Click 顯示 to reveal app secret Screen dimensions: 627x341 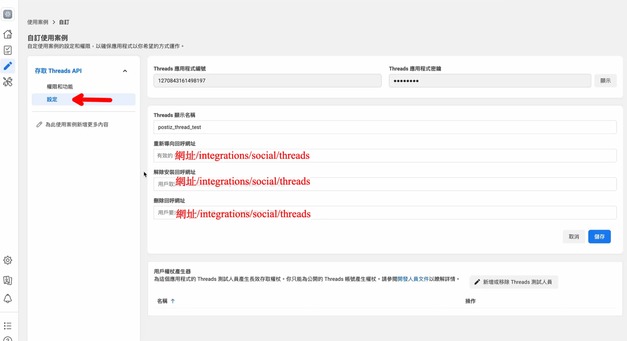[x=605, y=81]
